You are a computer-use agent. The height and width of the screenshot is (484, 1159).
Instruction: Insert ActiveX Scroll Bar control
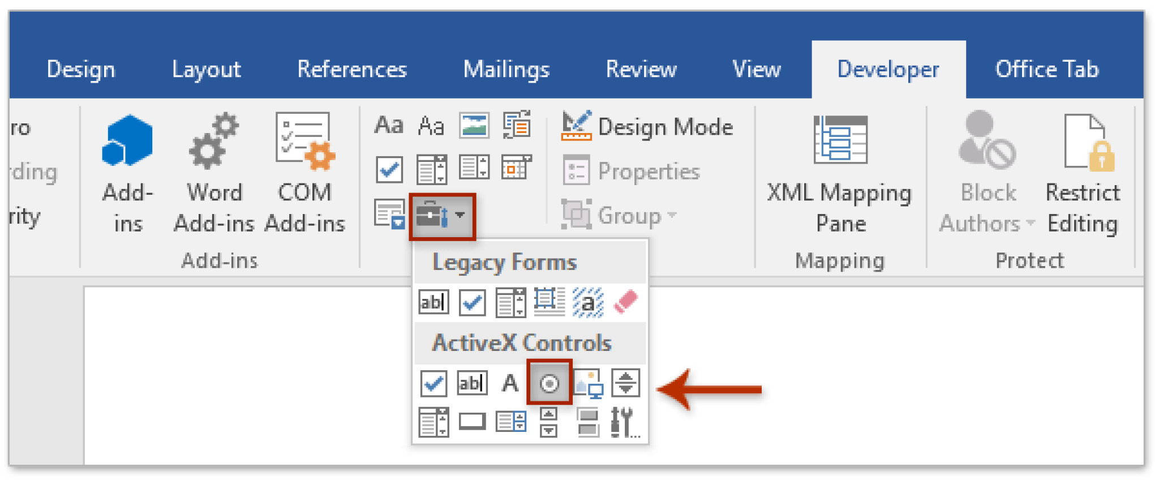pos(548,422)
